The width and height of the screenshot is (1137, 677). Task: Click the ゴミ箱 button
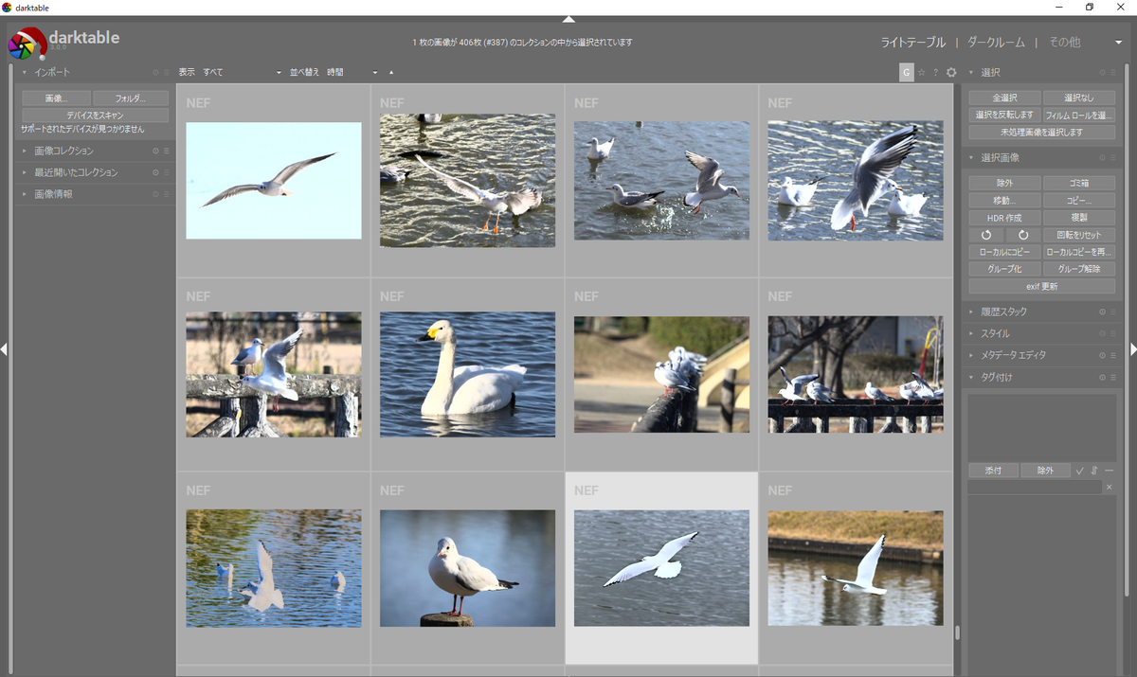(x=1078, y=184)
